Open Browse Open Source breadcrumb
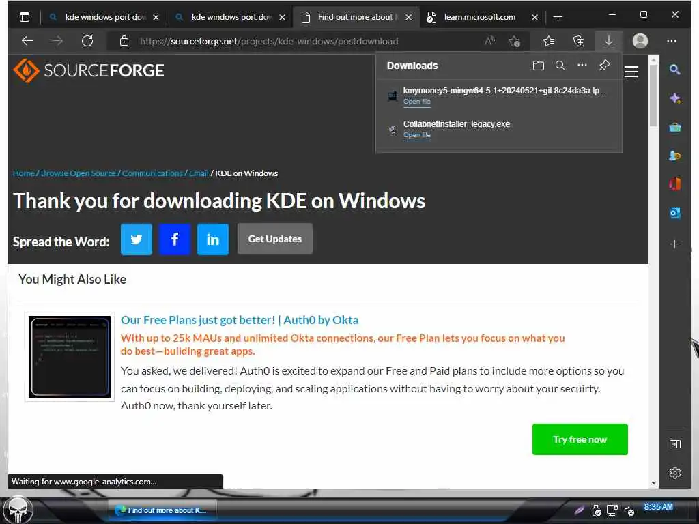This screenshot has height=524, width=699. point(78,173)
